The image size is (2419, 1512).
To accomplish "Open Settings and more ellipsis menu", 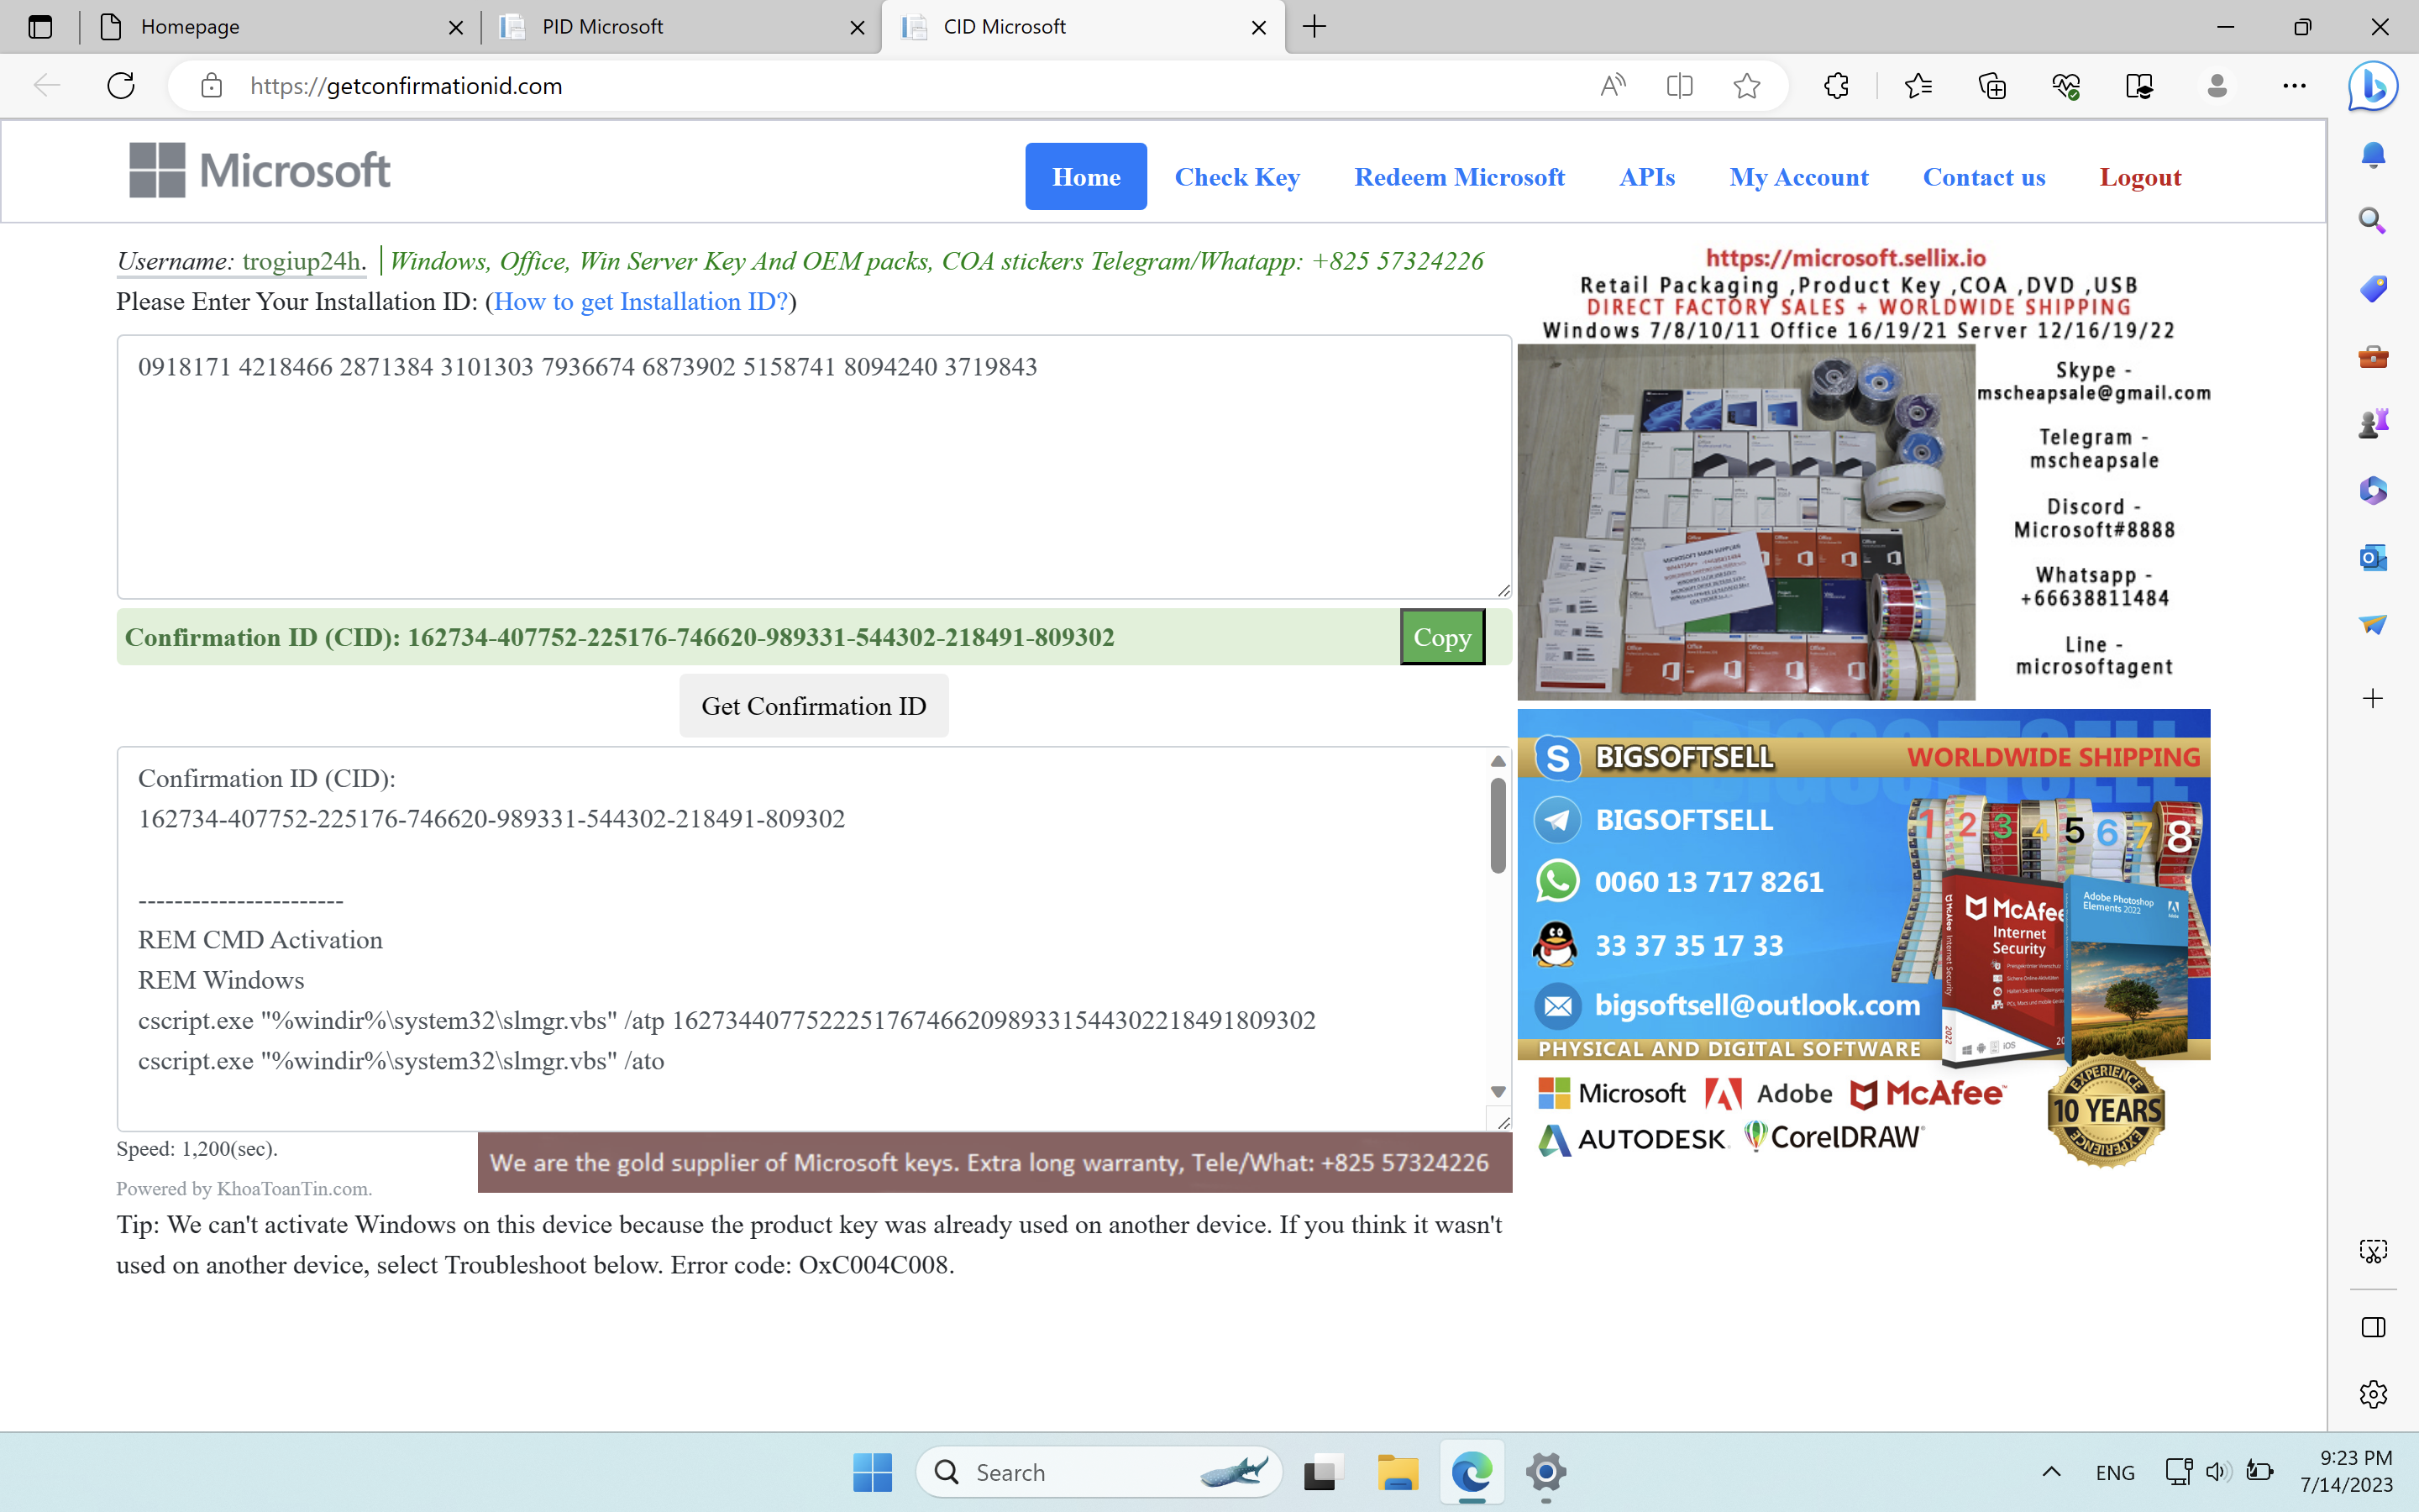I will (x=2294, y=86).
